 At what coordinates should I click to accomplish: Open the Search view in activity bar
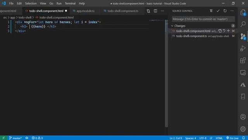click(x=243, y=24)
